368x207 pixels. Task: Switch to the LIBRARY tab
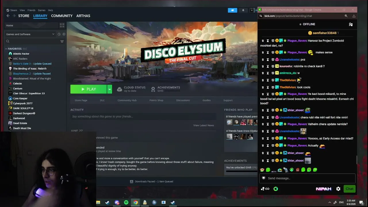(x=40, y=16)
